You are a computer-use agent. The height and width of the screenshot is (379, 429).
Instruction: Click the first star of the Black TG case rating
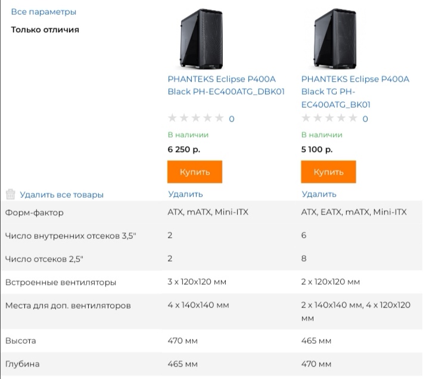pyautogui.click(x=306, y=118)
